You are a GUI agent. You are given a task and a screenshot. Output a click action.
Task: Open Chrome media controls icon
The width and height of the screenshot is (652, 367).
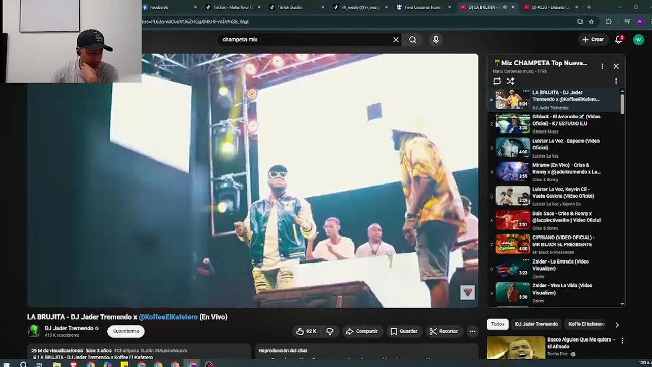[x=627, y=22]
